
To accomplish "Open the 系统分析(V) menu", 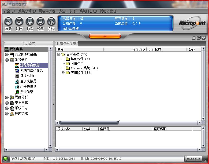I will pyautogui.click(x=27, y=11).
